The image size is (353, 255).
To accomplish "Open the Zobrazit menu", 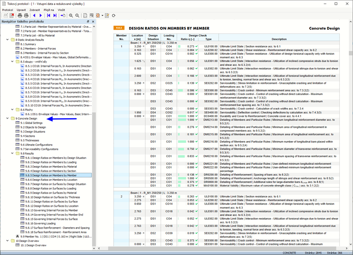I will (x=35, y=10).
